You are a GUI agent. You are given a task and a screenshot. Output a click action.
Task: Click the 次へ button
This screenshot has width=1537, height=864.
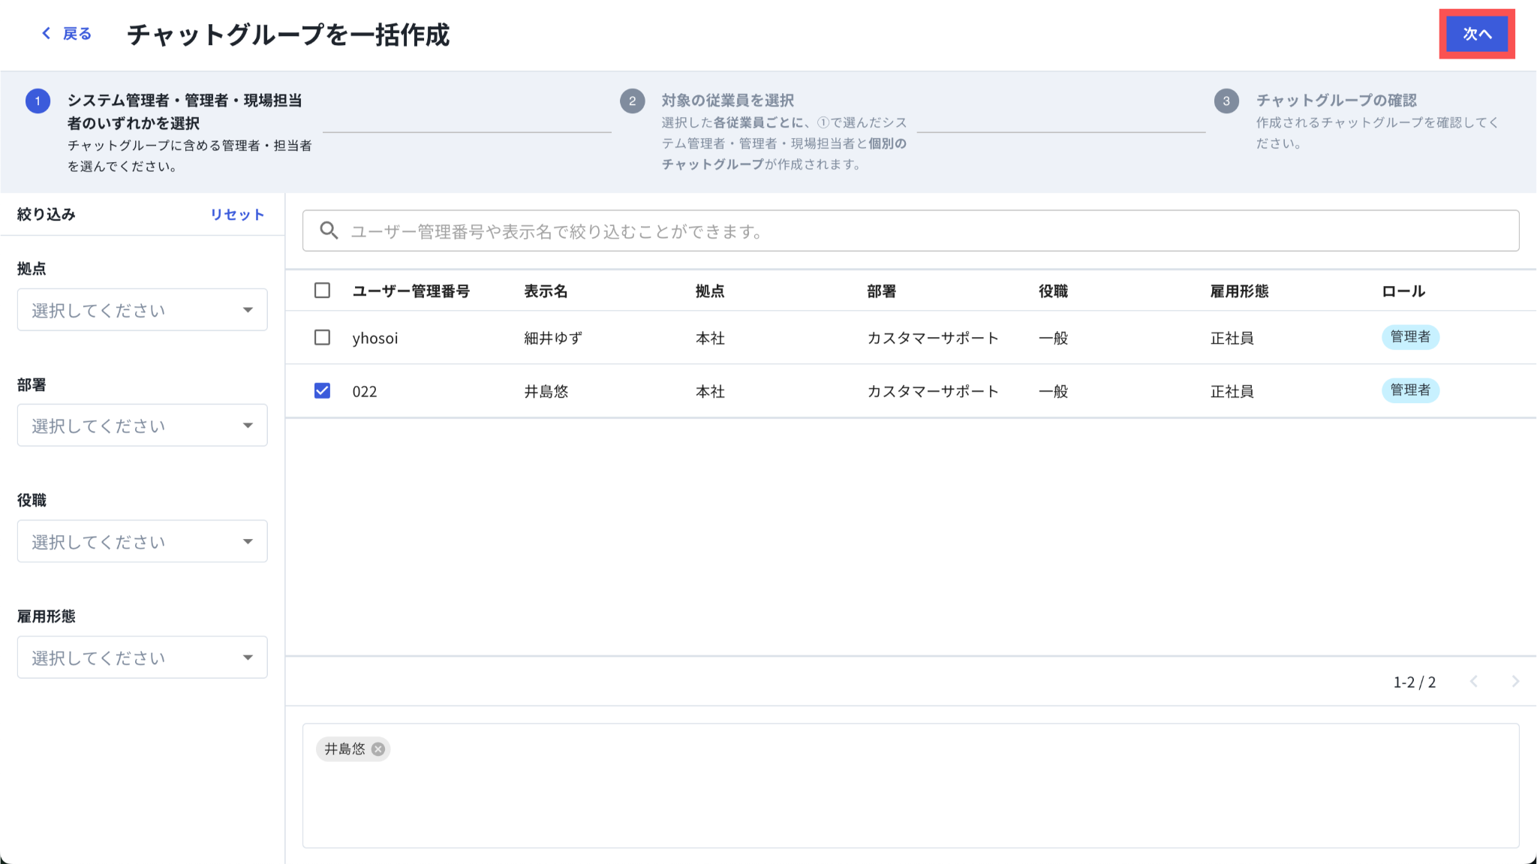pyautogui.click(x=1476, y=34)
